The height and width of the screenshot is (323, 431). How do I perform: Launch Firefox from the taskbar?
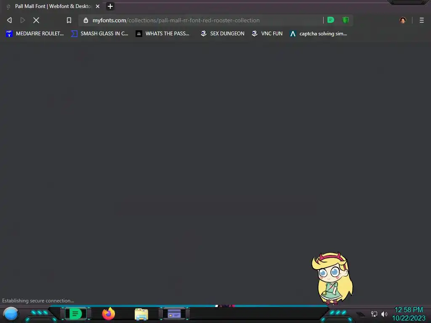click(109, 314)
